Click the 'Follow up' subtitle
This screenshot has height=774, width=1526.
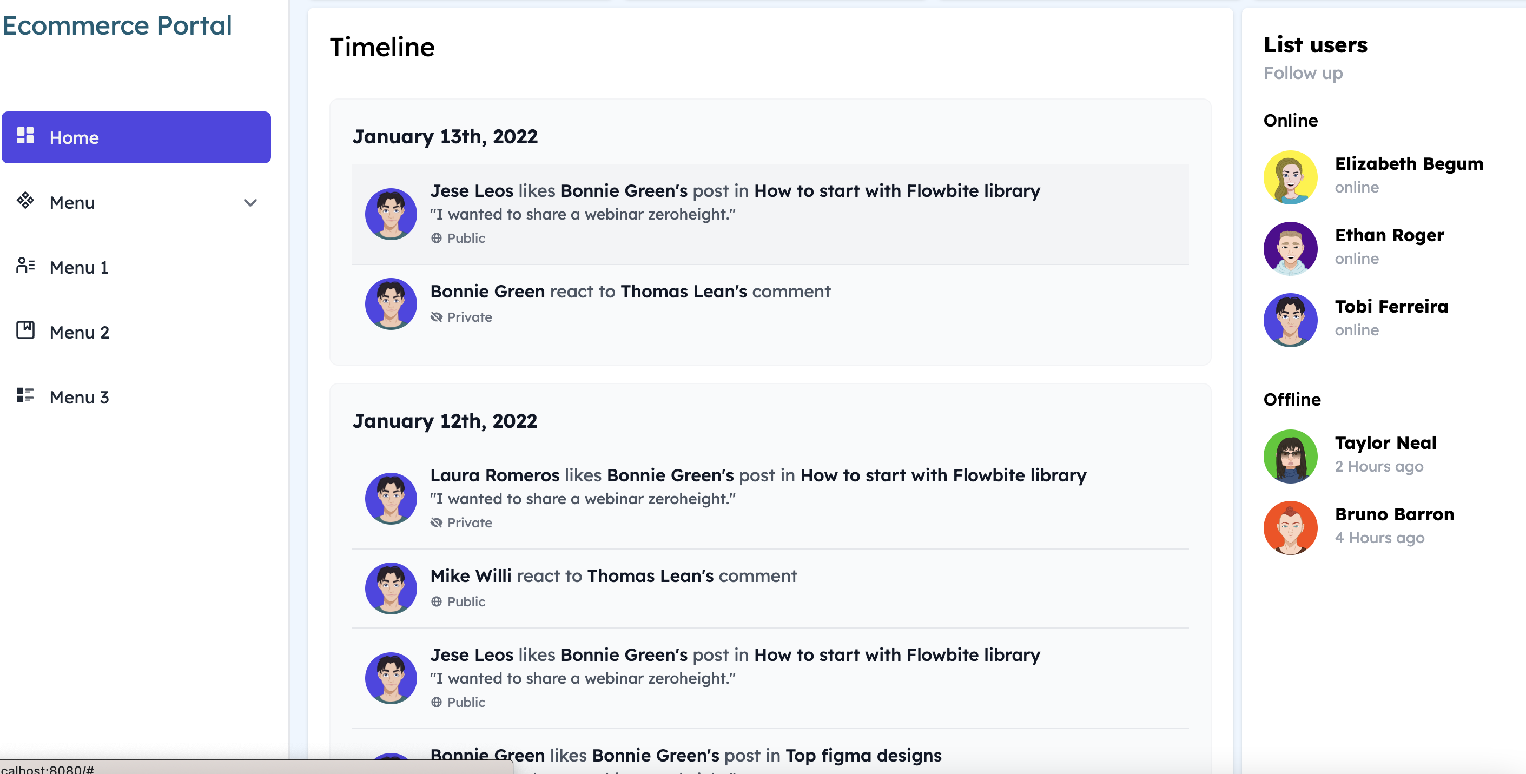(1303, 73)
